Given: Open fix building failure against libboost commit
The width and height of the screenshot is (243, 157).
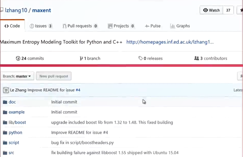Looking at the screenshot, I should click(x=115, y=153).
